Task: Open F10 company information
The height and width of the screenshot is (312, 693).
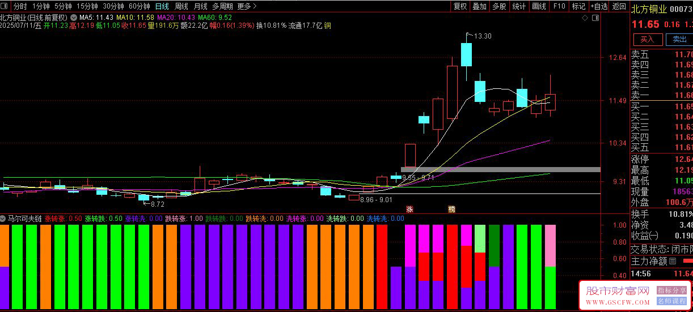Action: pos(559,6)
